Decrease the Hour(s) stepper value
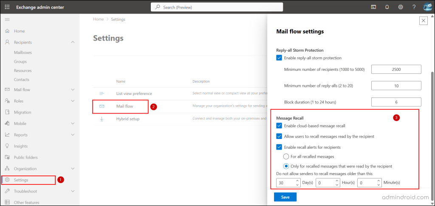This screenshot has height=206, width=435. click(x=337, y=185)
